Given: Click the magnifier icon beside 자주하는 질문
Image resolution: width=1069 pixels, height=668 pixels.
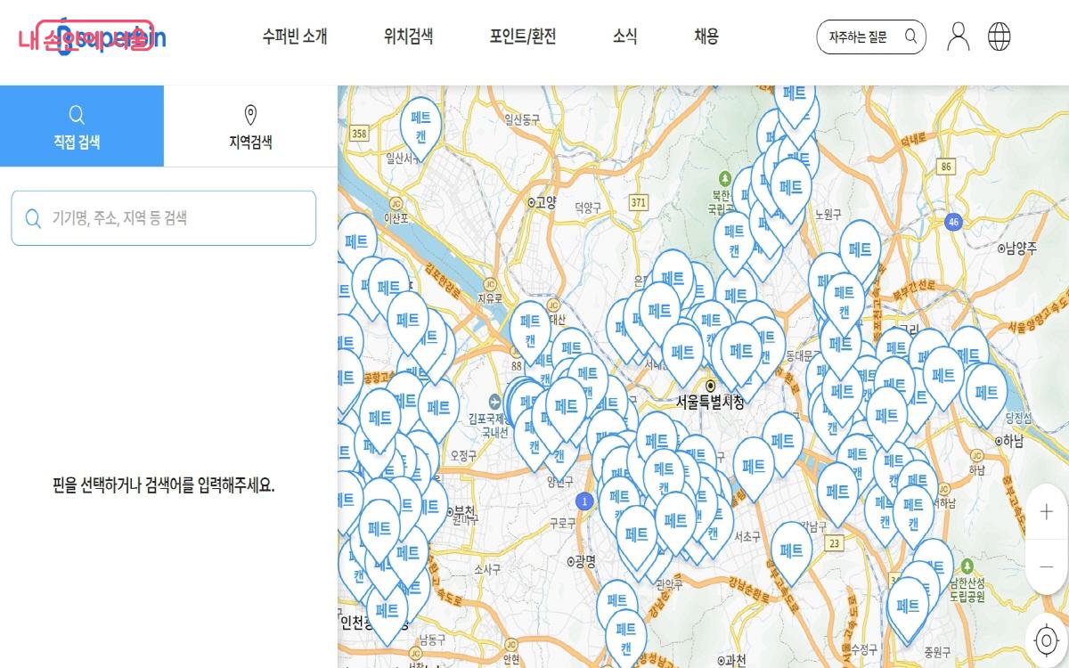Looking at the screenshot, I should [910, 37].
